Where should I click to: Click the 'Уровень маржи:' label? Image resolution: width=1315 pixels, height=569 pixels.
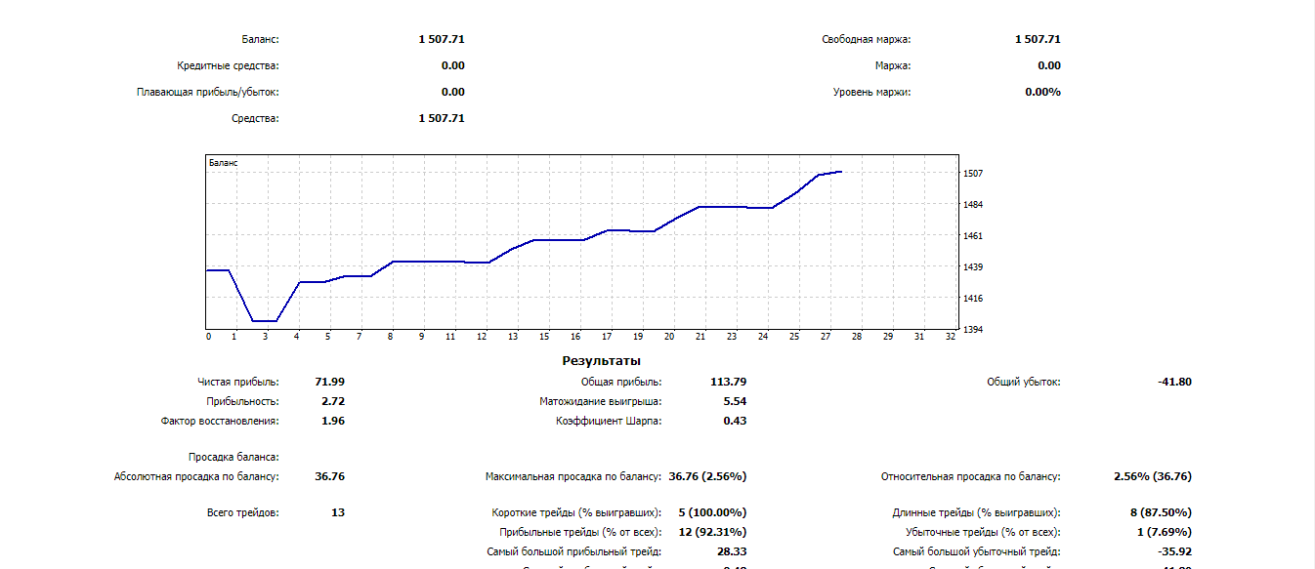(871, 93)
